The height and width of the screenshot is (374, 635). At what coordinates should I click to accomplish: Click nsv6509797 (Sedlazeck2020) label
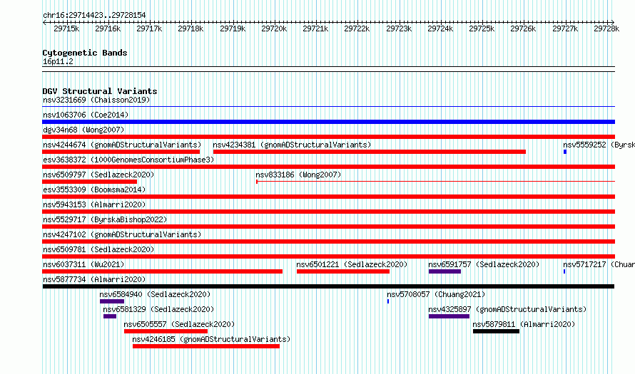pyautogui.click(x=98, y=175)
